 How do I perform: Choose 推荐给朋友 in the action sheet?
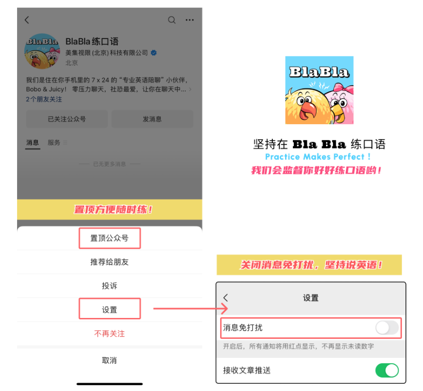[x=110, y=262]
